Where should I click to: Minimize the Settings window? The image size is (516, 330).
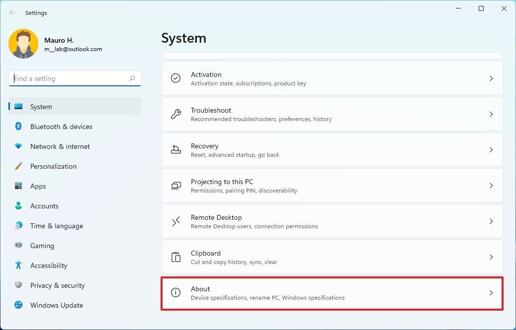click(458, 8)
